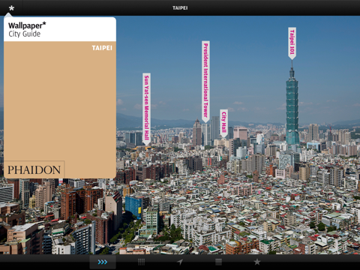Click the white TAIPEI label on the cover

click(102, 48)
